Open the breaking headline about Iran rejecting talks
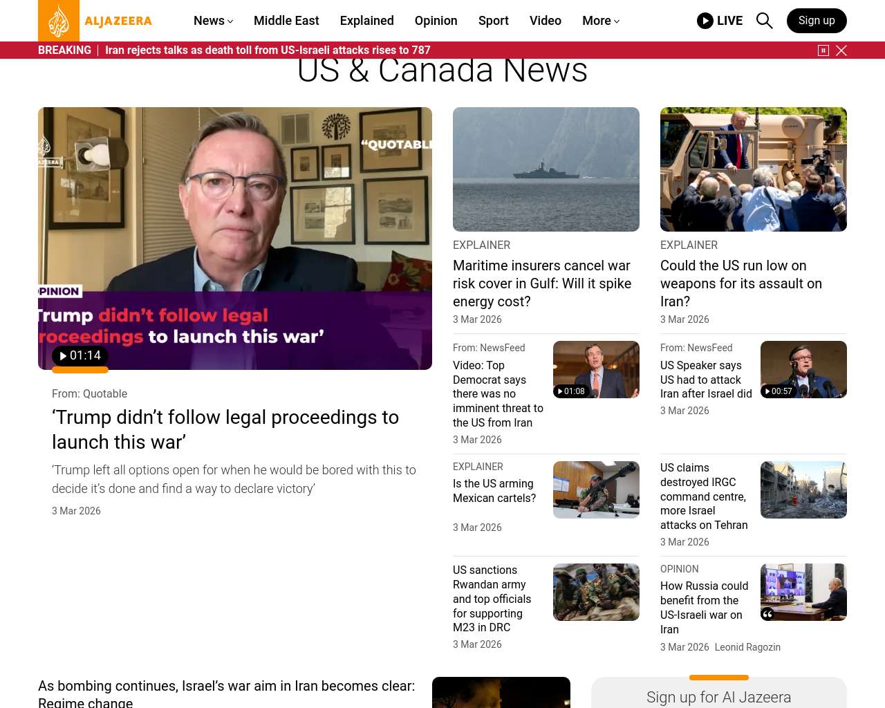 click(268, 50)
